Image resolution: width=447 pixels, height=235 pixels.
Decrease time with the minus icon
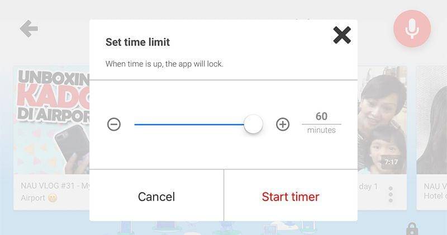click(114, 124)
